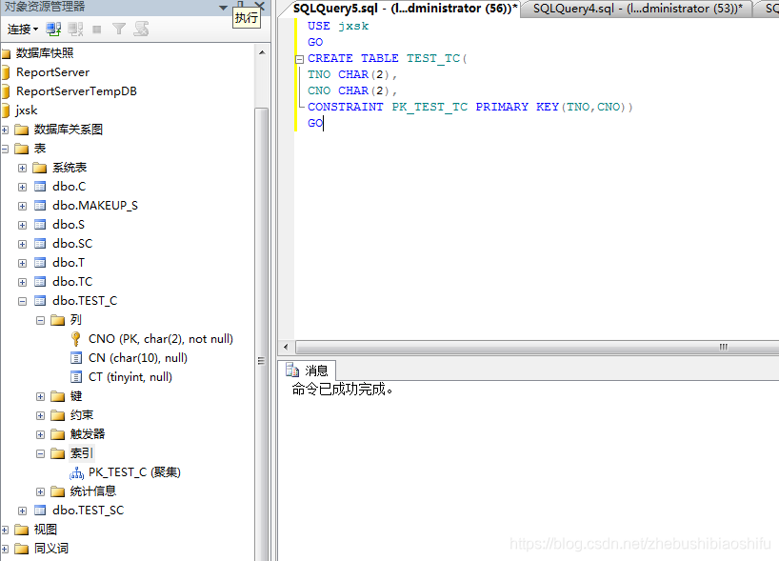
Task: Collapse the 列 folder under dbo.TEST_C
Action: tap(40, 320)
